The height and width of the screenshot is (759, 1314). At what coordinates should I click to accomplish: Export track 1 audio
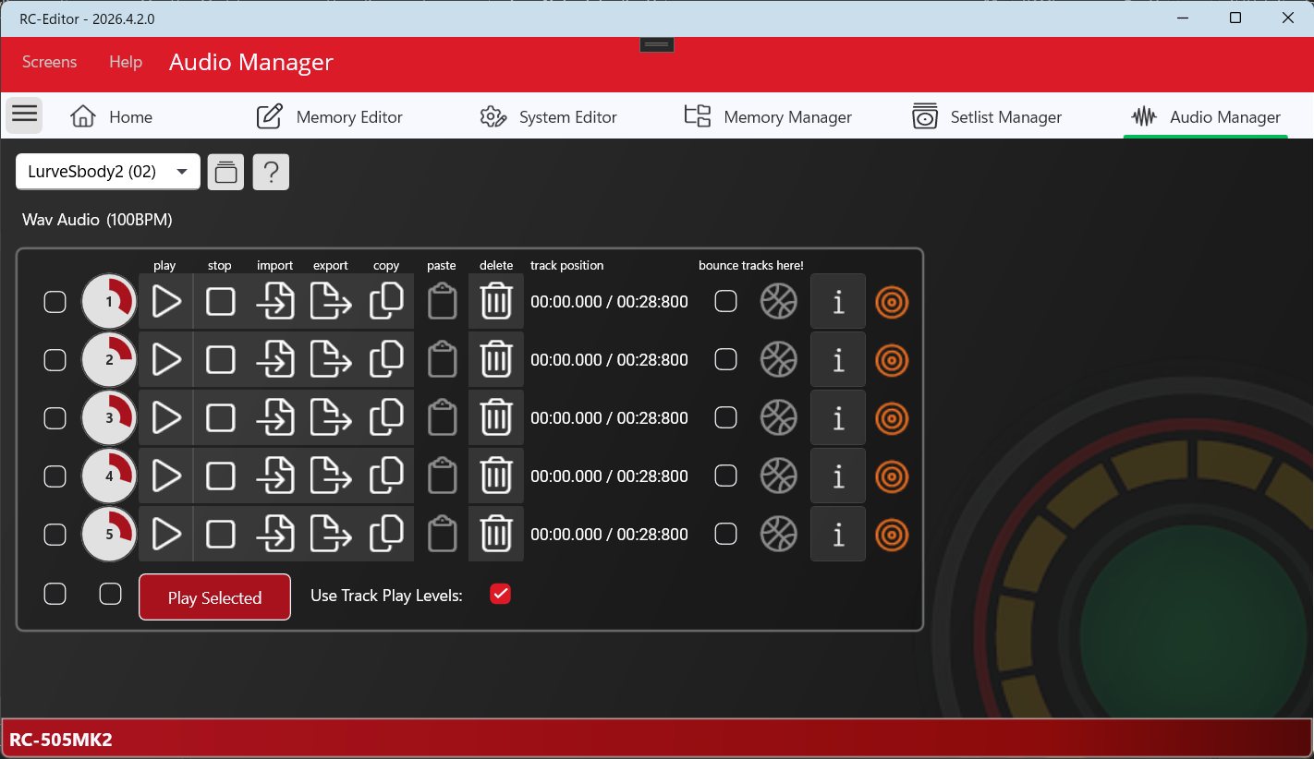pos(331,301)
